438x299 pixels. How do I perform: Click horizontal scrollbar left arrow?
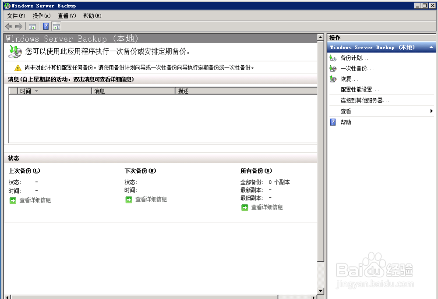click(7, 297)
